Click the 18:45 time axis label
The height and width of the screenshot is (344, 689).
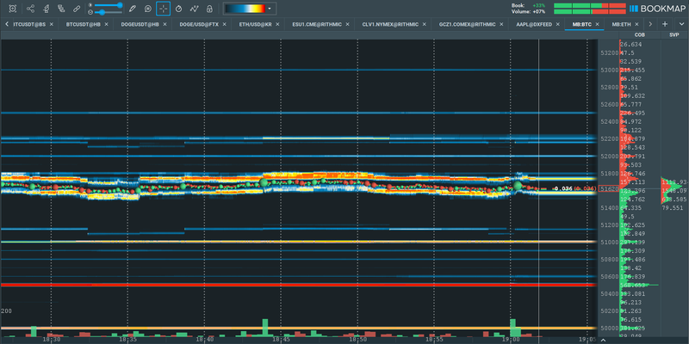click(281, 340)
